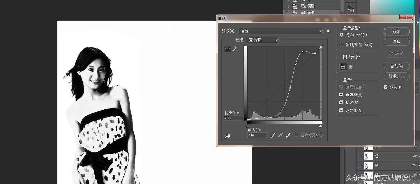Select 颜料/油墨 % radio button
Screen dimensions: 420x184
(341, 45)
